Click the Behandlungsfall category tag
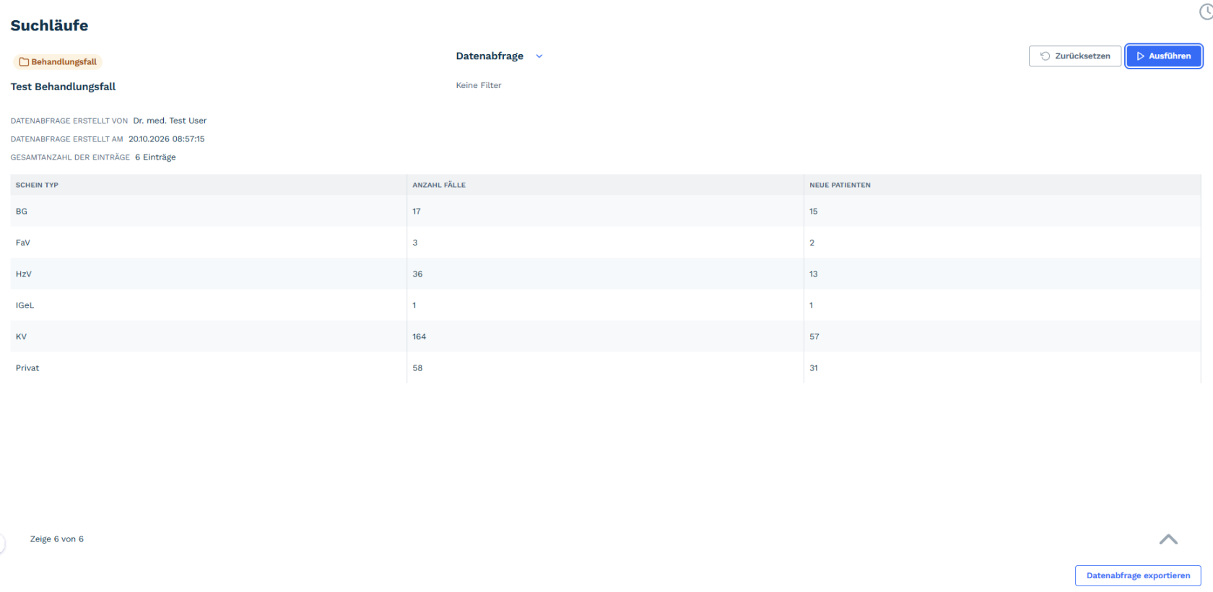This screenshot has height=592, width=1213. click(58, 62)
